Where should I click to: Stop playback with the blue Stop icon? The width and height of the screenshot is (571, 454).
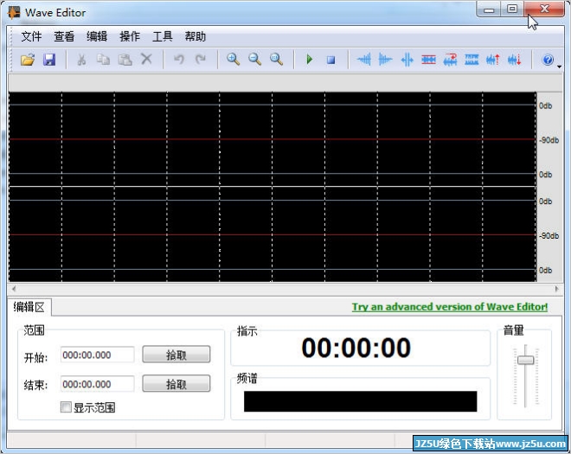(x=330, y=60)
